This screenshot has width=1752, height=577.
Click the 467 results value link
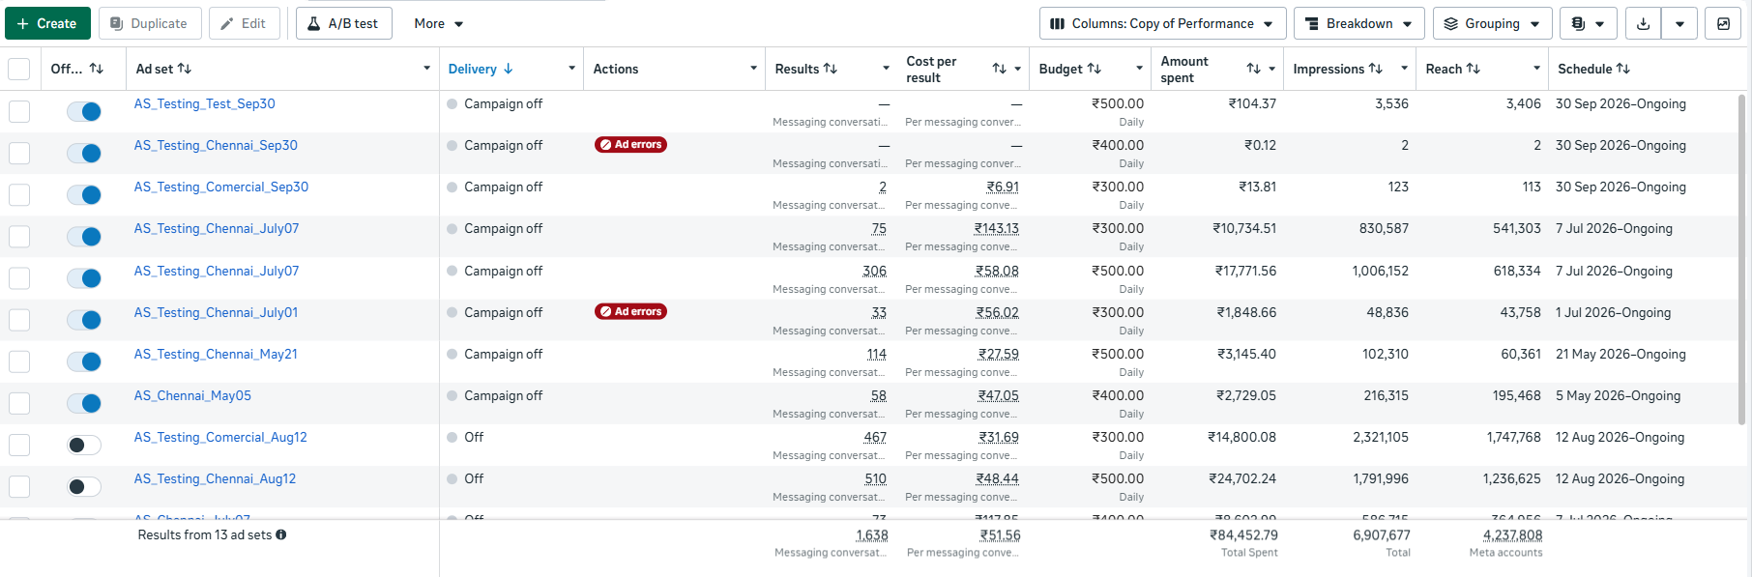875,437
